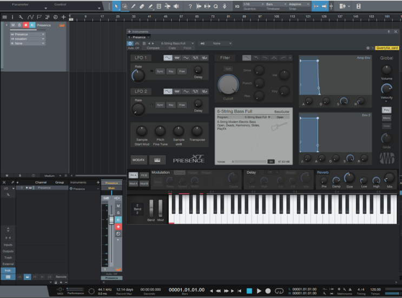Click the Compare button in instrument header
The width and height of the screenshot is (402, 298).
(x=153, y=48)
